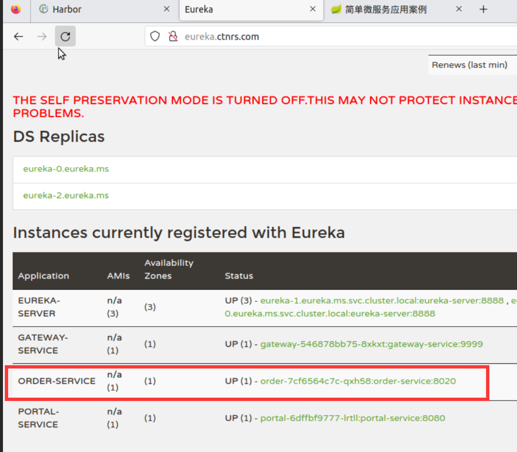Switch to the 简单微服务应用案例 tab

click(385, 10)
